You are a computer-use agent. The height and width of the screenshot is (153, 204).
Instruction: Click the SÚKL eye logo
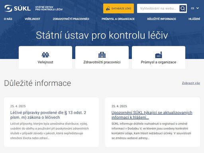(8, 8)
